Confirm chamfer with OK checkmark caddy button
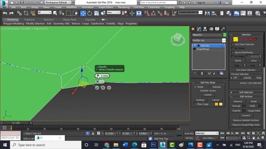The image size is (266, 149). (x=97, y=88)
